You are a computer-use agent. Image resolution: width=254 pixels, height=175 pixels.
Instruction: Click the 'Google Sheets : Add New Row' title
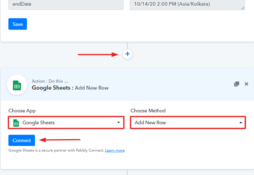click(70, 88)
